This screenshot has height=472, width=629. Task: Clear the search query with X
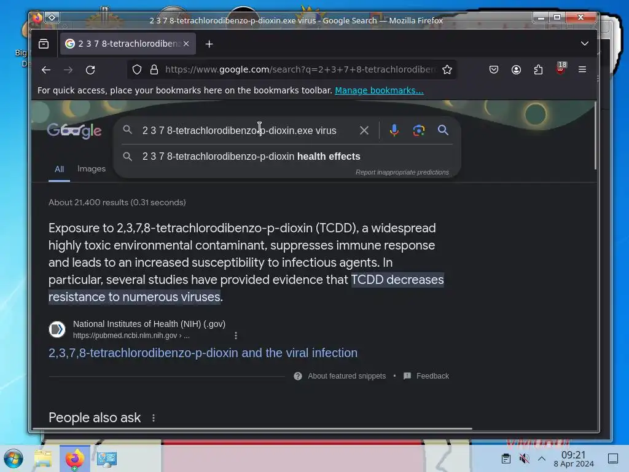[364, 130]
